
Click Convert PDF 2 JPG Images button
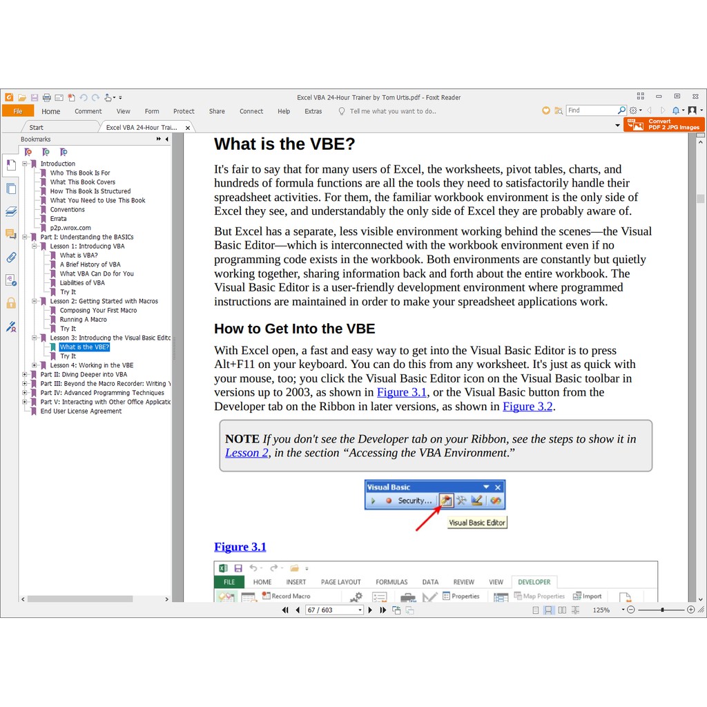pyautogui.click(x=664, y=124)
